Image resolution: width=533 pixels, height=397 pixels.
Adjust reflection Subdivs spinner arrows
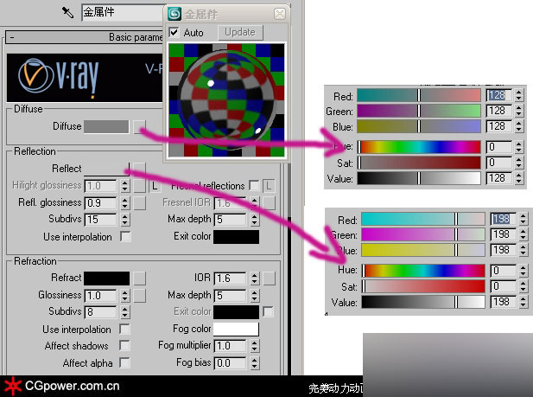tap(124, 220)
